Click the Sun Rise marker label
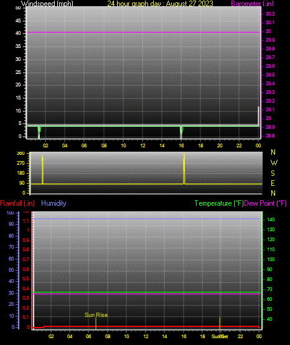 [x=96, y=315]
